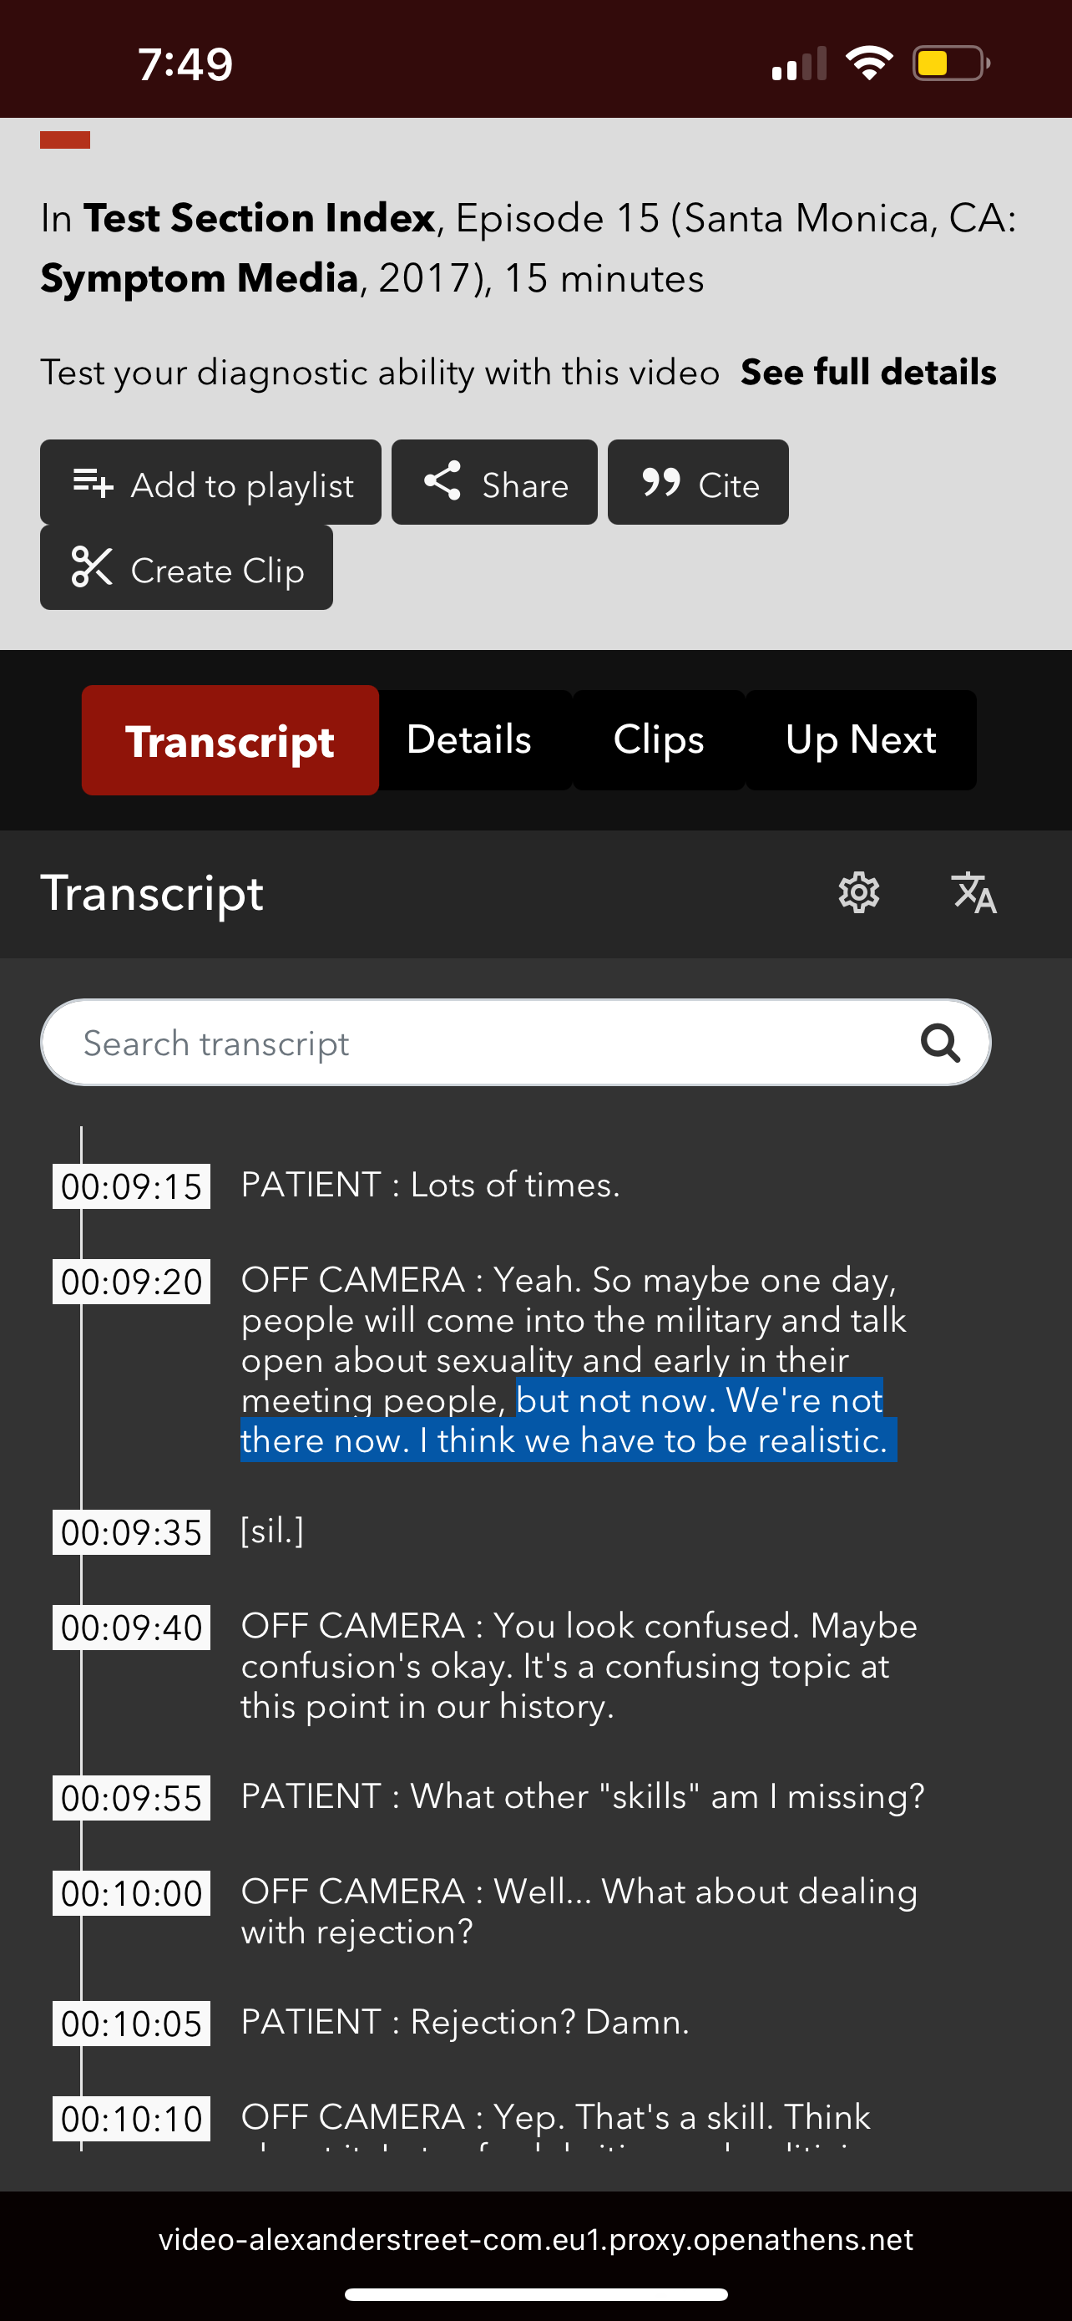Image resolution: width=1072 pixels, height=2321 pixels.
Task: Open transcript settings gear icon
Action: tap(858, 893)
